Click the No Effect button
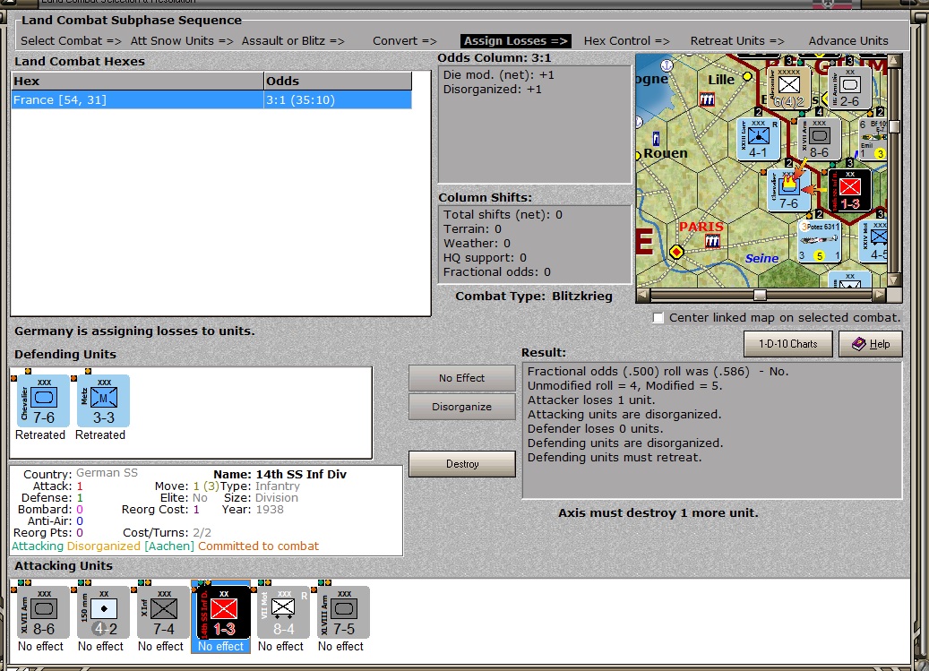 pyautogui.click(x=461, y=378)
